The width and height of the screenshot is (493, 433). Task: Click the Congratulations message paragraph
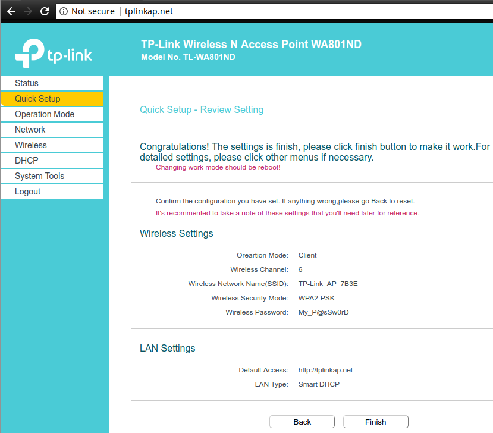(x=315, y=152)
